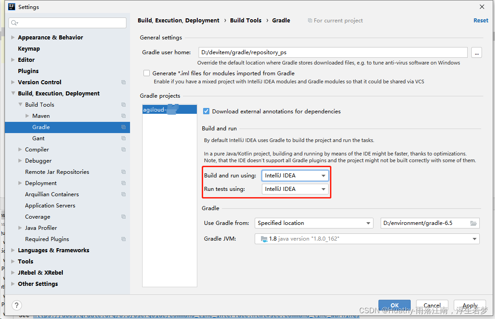Select Plugins in settings tree
The height and width of the screenshot is (319, 495).
coord(28,71)
